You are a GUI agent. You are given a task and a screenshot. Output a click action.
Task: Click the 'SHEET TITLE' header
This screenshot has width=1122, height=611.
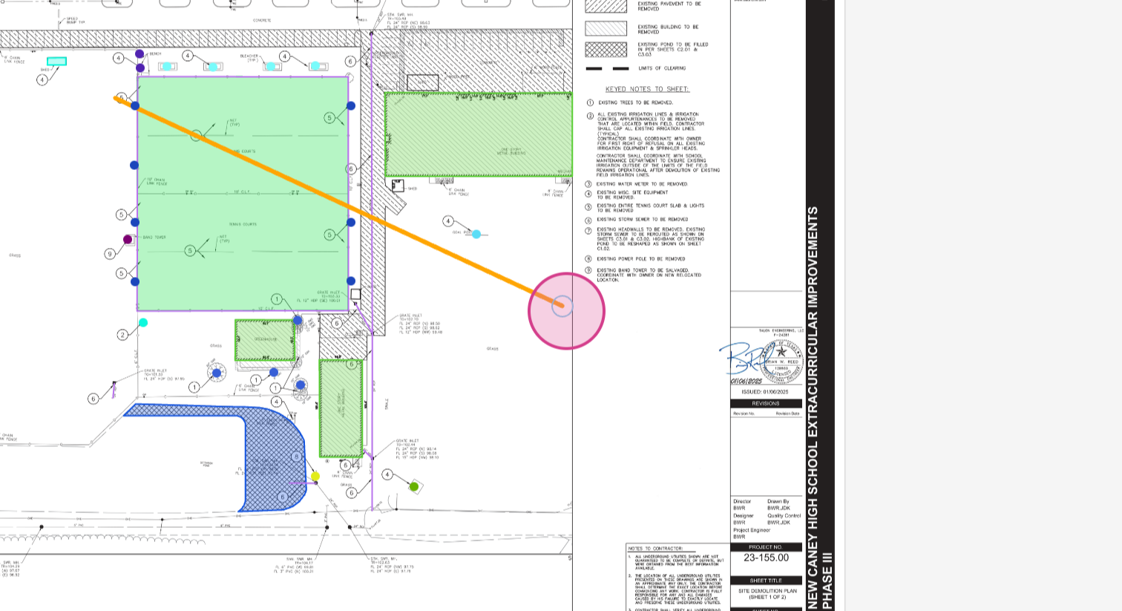click(x=766, y=581)
